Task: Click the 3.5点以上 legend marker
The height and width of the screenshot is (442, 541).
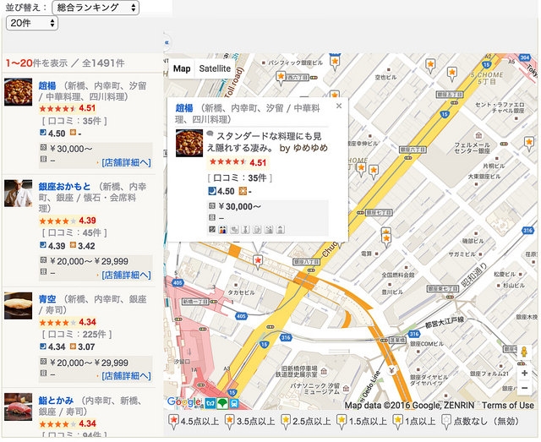Action: click(229, 422)
